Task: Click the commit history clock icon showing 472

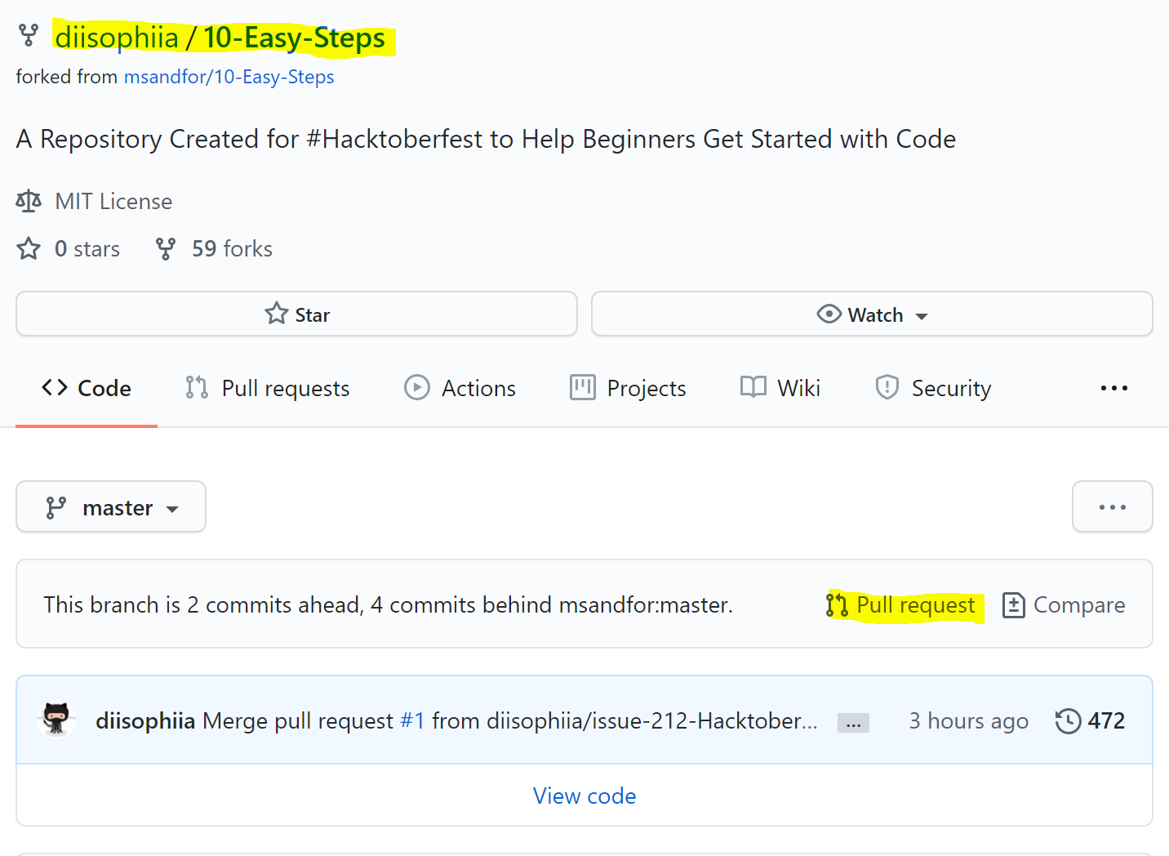Action: tap(1067, 720)
